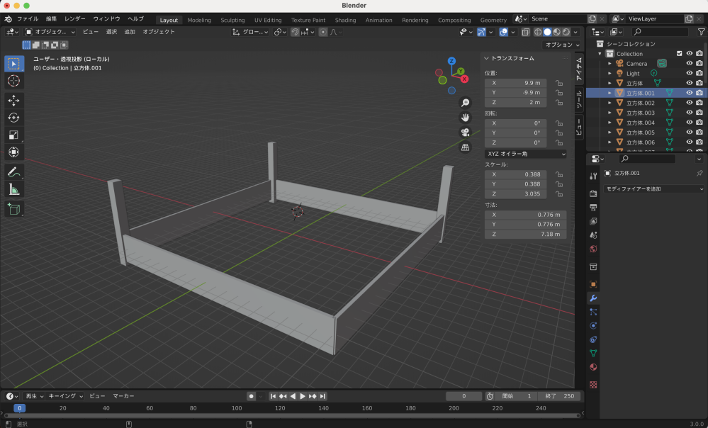Viewport: 708px width, 428px height.
Task: Select the Select Box tool
Action: [x=14, y=64]
